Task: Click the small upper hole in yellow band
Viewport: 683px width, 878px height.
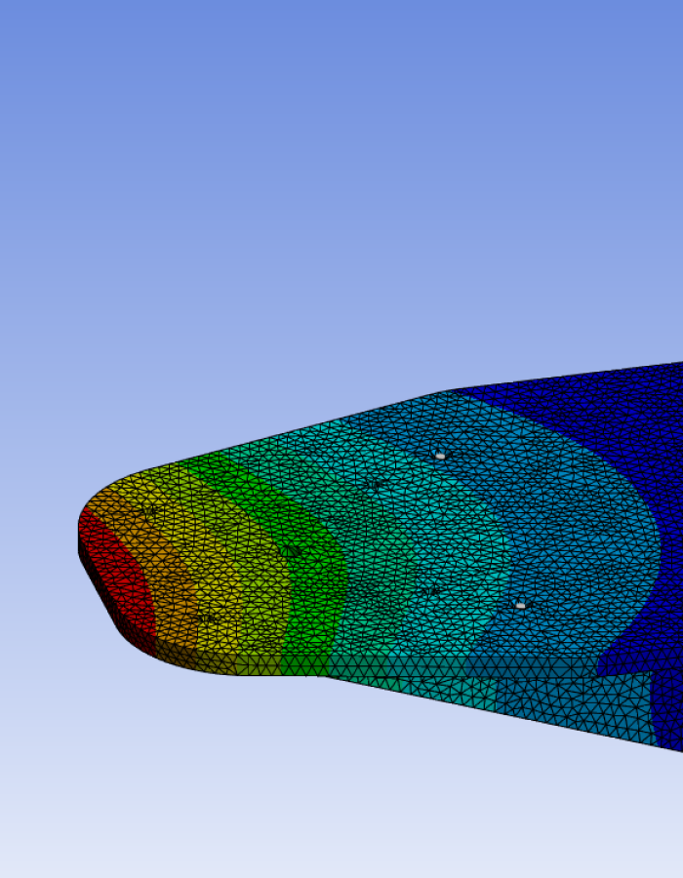Action: click(x=149, y=510)
